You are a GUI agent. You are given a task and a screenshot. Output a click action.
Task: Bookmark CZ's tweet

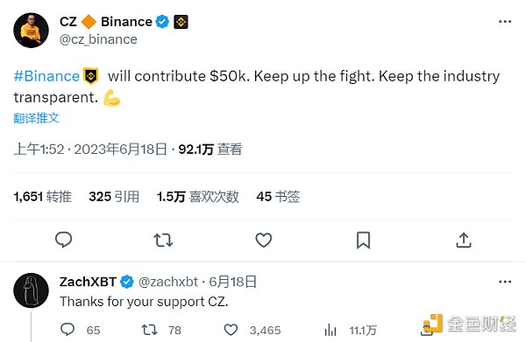(x=363, y=240)
